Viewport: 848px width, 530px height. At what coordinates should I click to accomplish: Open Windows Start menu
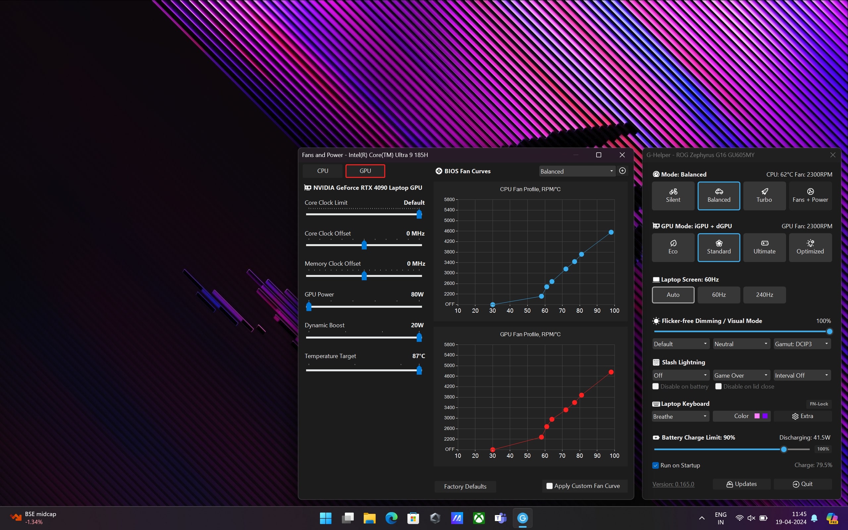(326, 518)
